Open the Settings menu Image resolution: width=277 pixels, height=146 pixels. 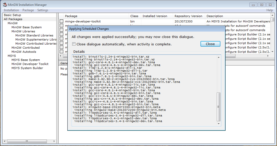click(x=43, y=10)
